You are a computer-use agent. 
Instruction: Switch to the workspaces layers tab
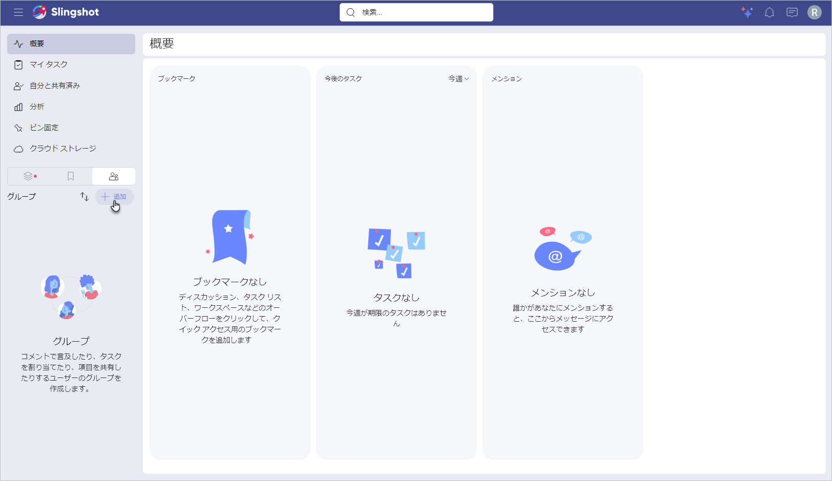[x=30, y=176]
